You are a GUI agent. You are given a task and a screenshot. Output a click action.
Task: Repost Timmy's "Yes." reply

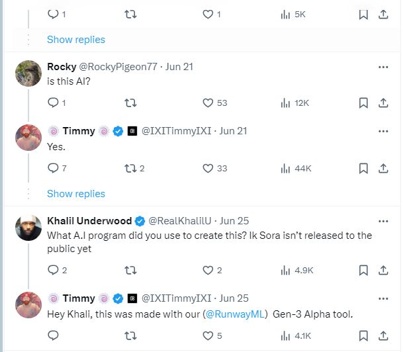(130, 168)
